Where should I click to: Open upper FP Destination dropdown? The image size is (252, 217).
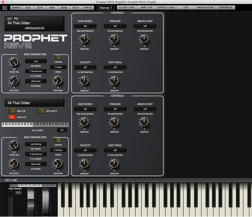pos(115,67)
